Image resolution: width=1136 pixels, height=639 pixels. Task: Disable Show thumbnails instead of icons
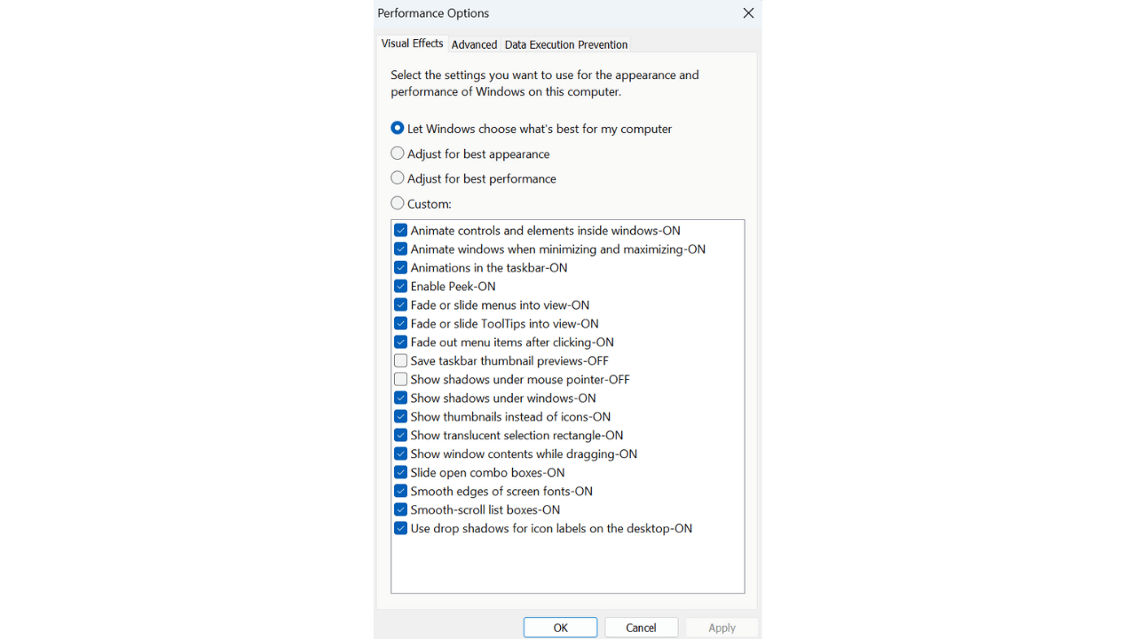[400, 416]
